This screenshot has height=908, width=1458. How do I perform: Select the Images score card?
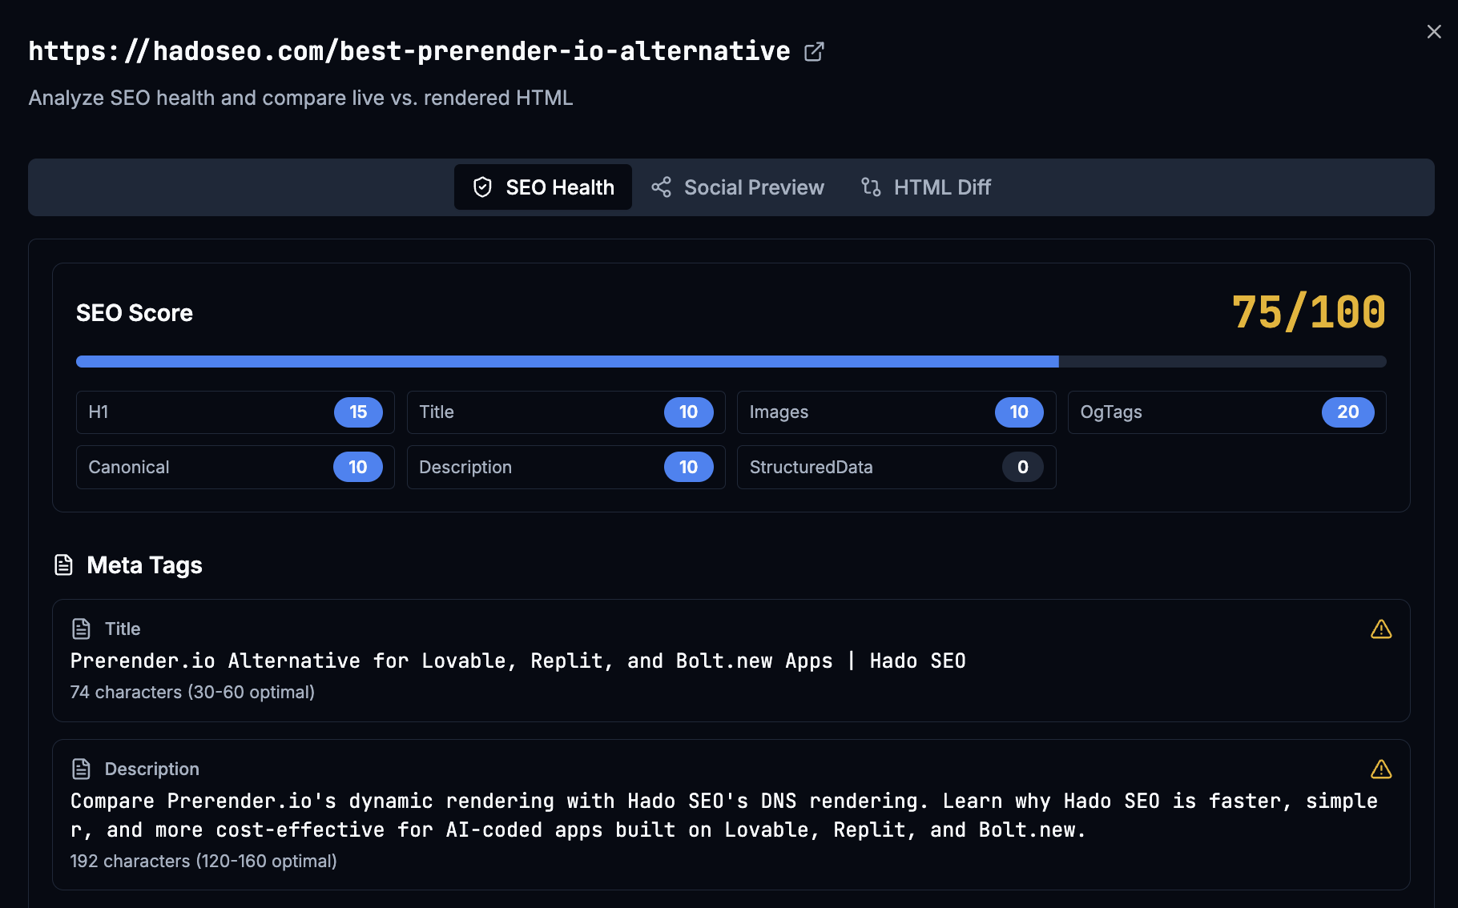896,412
